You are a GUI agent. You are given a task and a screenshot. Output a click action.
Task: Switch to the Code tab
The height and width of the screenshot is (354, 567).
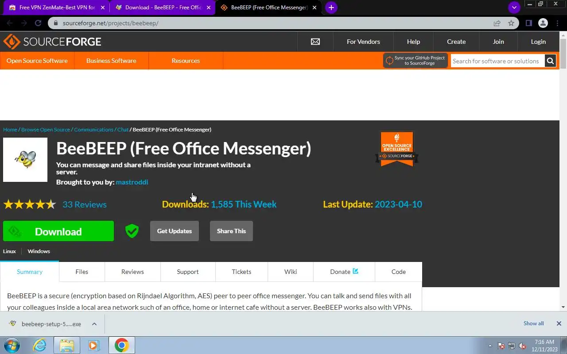399,272
